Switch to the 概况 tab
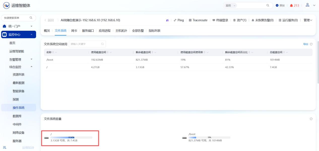Viewport: 319px width, 151px height. pos(47,31)
